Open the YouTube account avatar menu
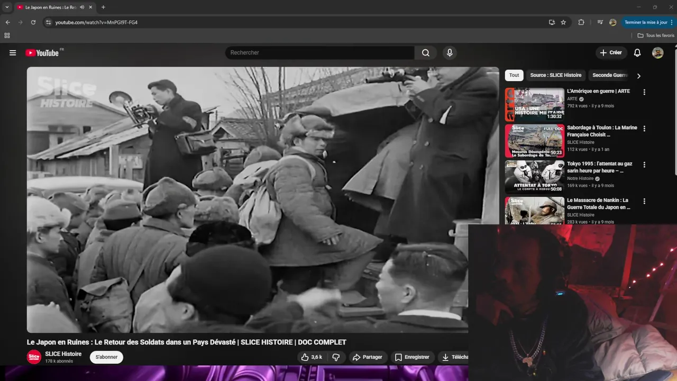 [657, 53]
